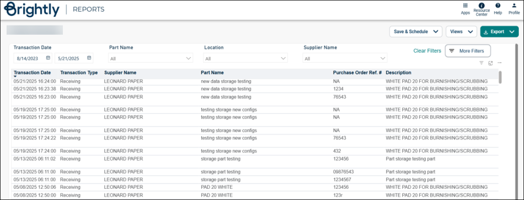
Task: Select the cell 05/19/2025 17:24:00
Action: 35,151
